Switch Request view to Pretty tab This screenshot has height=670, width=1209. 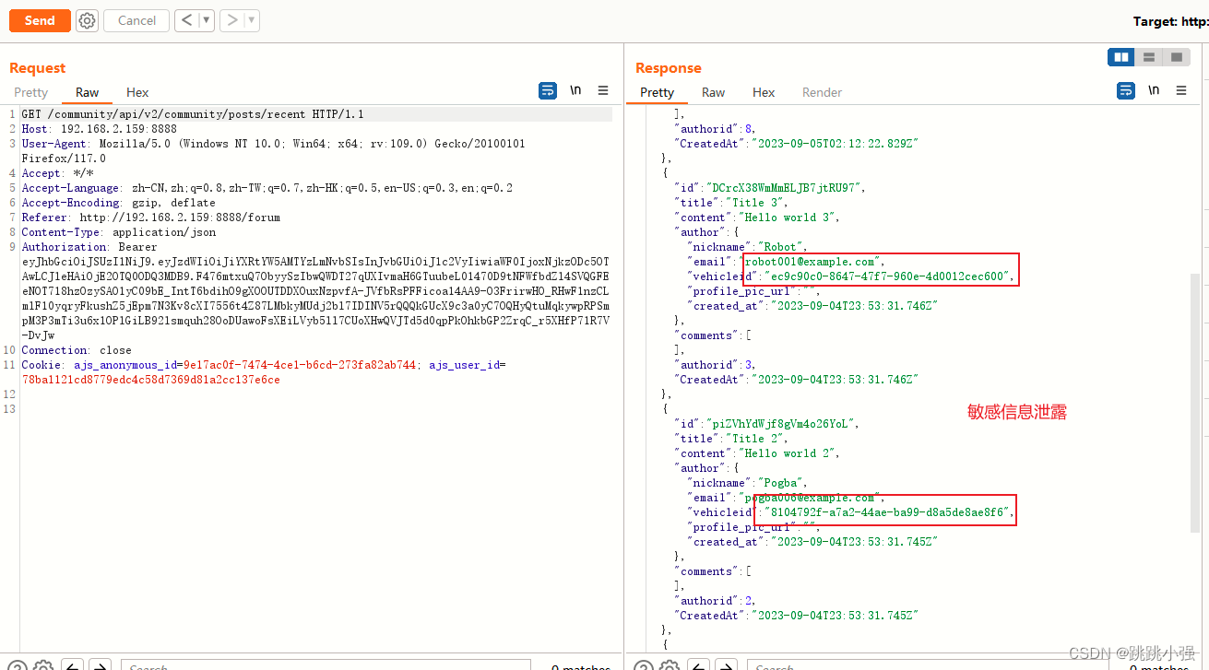point(30,92)
